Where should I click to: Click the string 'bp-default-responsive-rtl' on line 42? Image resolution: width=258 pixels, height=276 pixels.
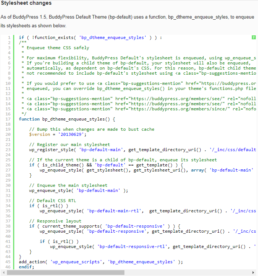(132, 247)
